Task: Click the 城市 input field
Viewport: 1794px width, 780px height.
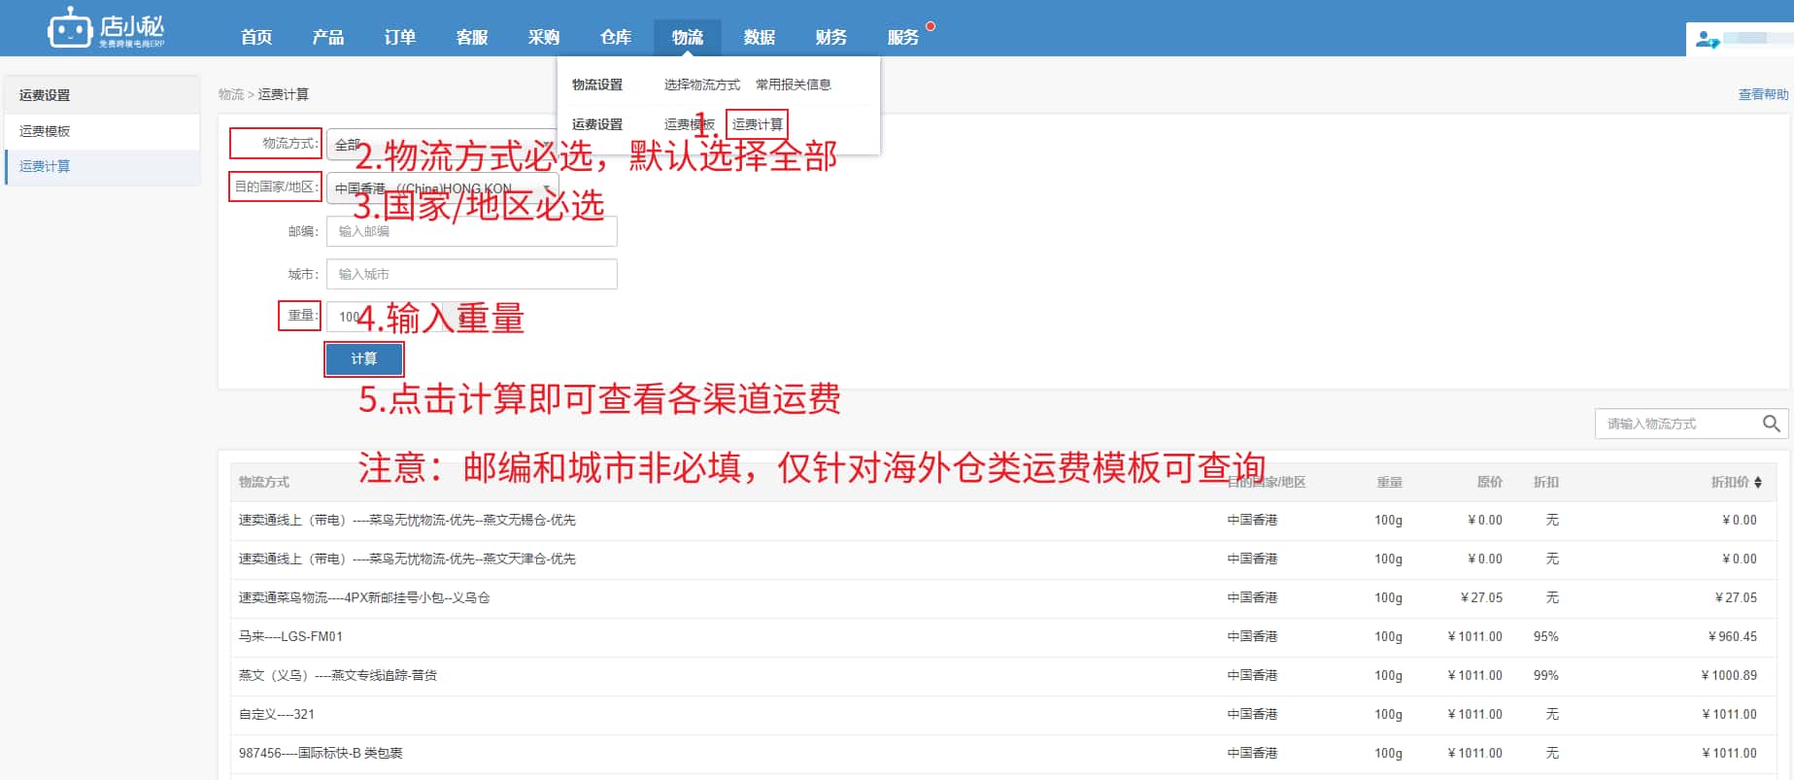Action: [x=471, y=274]
